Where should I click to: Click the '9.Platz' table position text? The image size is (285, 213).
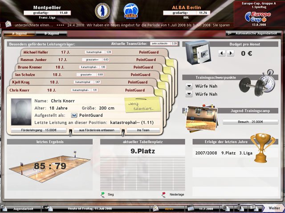coord(142,151)
